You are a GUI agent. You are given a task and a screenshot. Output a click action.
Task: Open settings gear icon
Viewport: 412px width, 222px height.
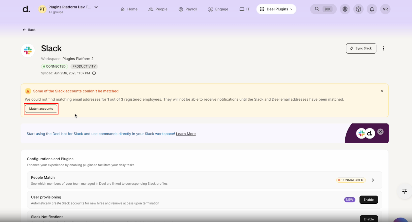345,9
